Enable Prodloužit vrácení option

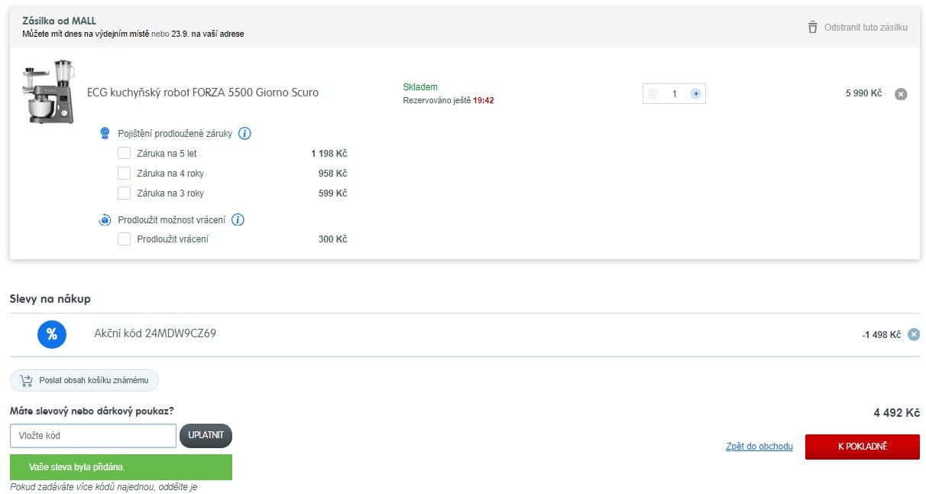[x=124, y=239]
